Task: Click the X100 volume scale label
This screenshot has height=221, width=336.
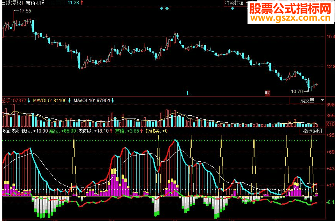Action: tap(331, 124)
